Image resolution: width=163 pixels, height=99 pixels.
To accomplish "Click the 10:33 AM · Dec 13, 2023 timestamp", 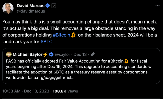I will [x=26, y=91].
